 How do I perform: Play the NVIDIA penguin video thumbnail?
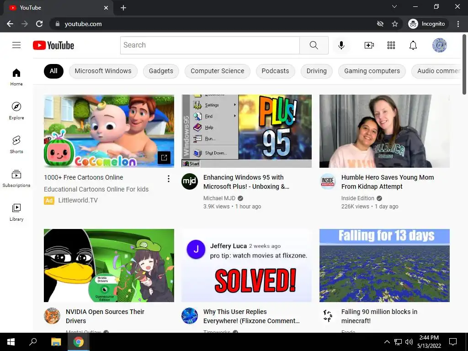tap(109, 266)
